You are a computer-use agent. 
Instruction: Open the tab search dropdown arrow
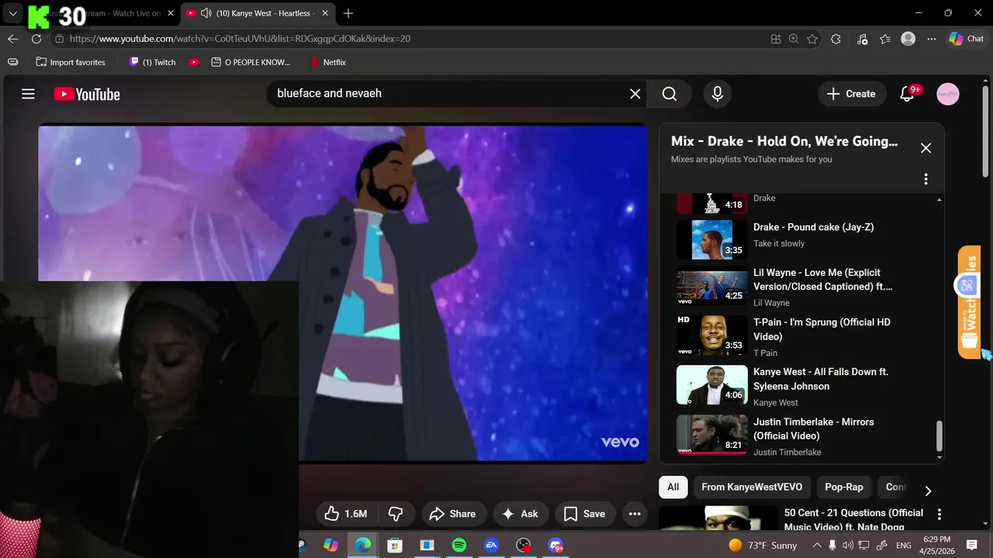(12, 13)
